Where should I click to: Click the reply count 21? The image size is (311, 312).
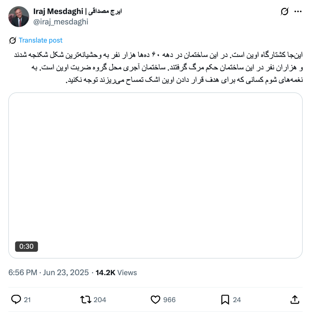pyautogui.click(x=27, y=300)
